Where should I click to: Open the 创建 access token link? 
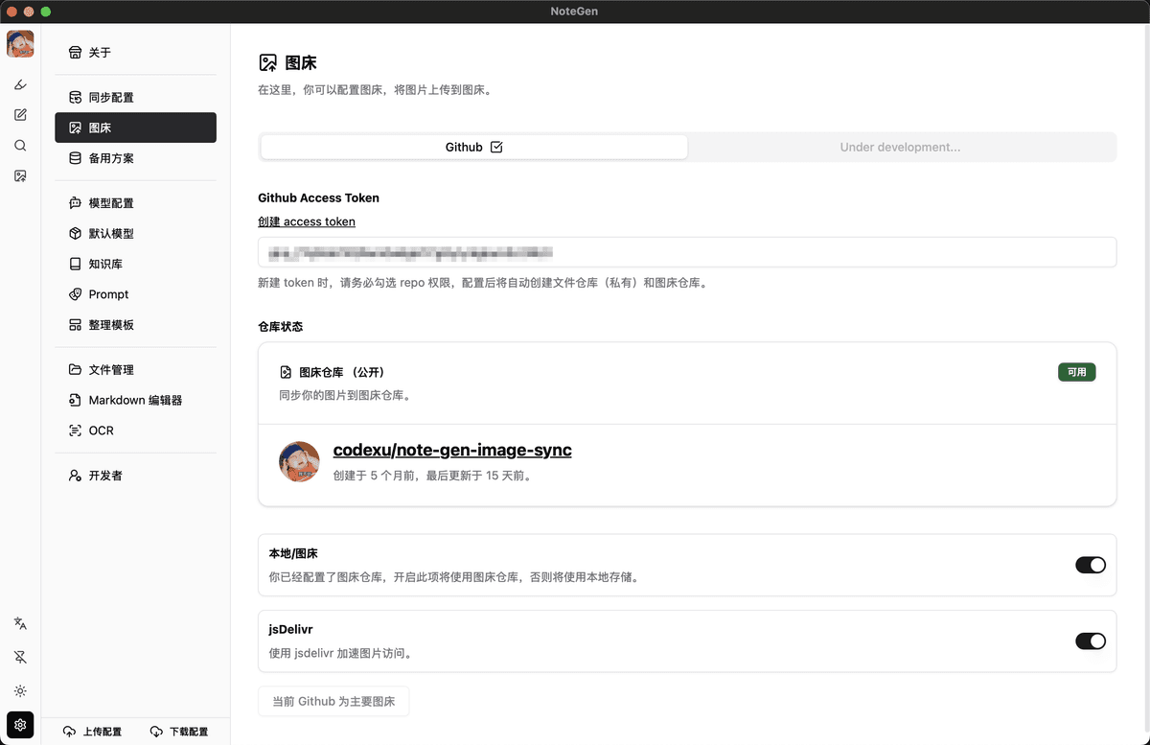307,221
